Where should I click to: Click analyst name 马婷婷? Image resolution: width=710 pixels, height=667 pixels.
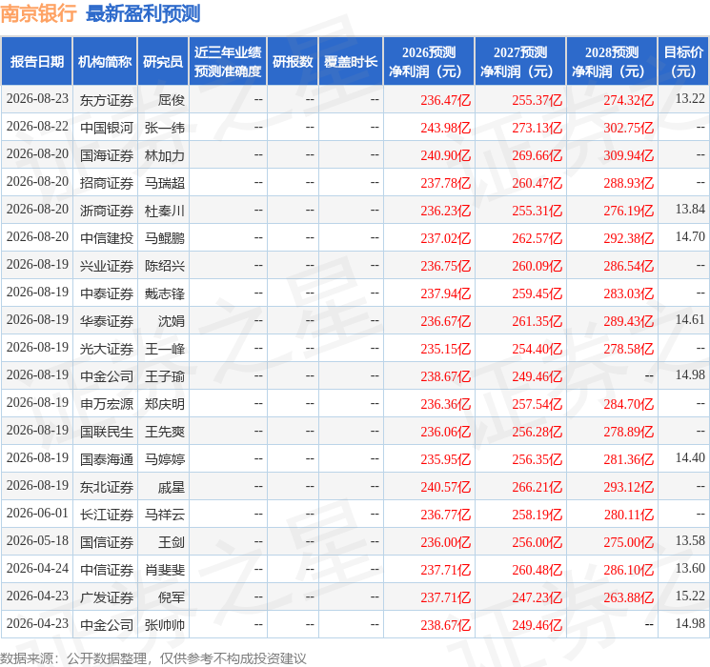point(164,459)
